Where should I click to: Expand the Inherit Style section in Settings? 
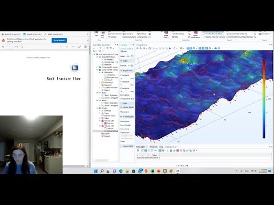coord(122,146)
